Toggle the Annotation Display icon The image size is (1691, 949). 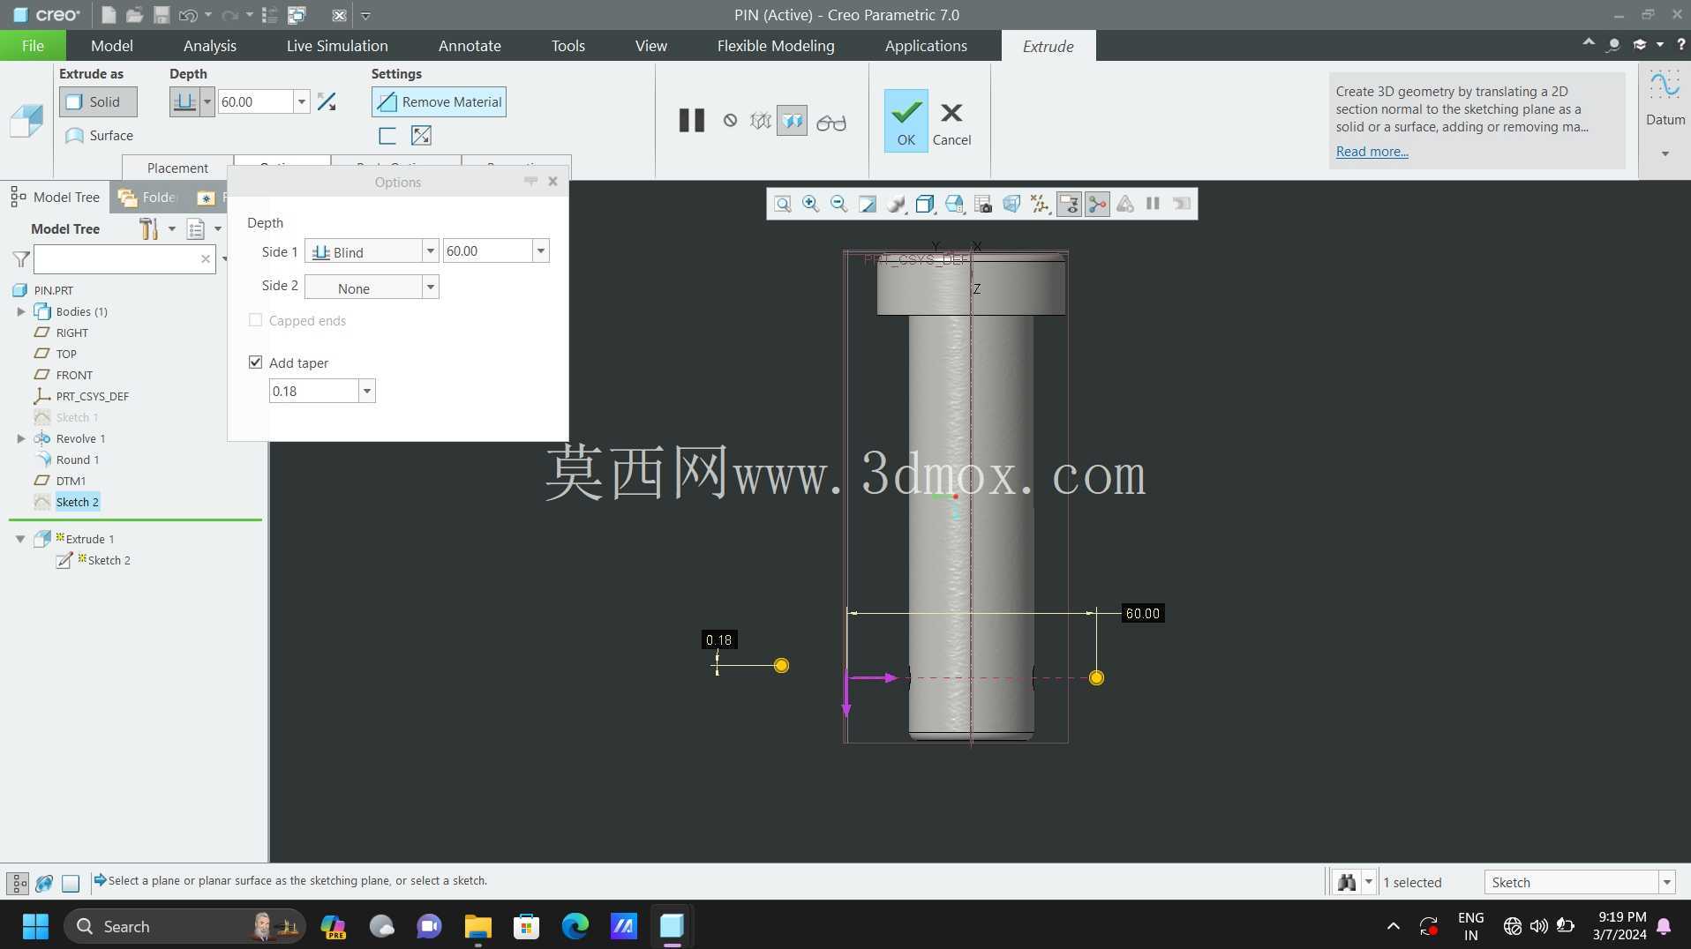click(1069, 205)
